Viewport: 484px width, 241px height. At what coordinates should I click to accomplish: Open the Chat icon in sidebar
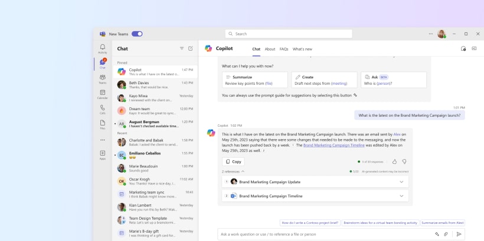[x=103, y=62]
